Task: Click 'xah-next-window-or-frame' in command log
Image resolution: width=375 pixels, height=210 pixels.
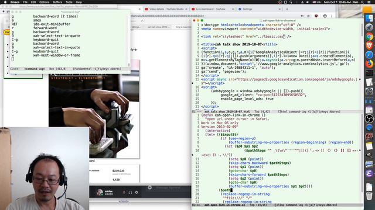Action: (x=56, y=55)
